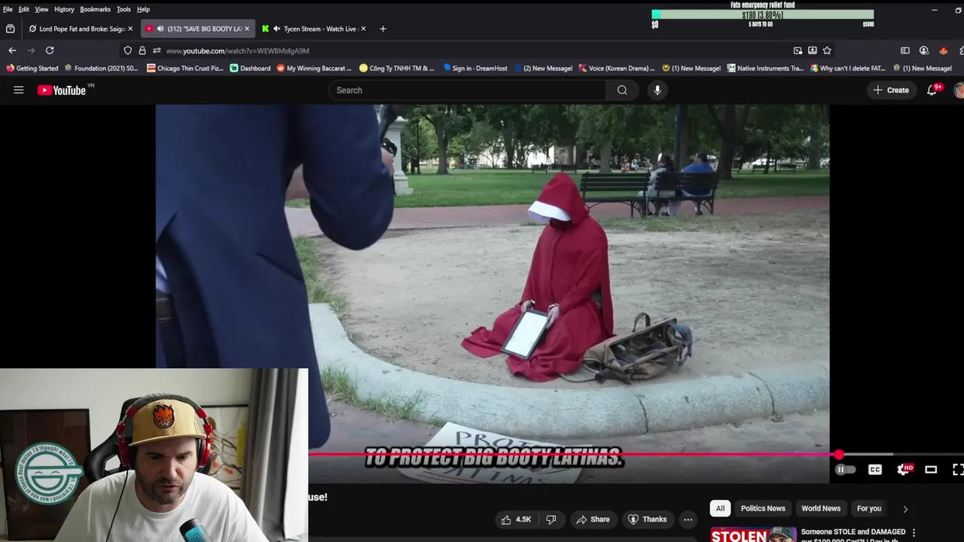This screenshot has height=542, width=964.
Task: Open the History menu
Action: (x=64, y=9)
